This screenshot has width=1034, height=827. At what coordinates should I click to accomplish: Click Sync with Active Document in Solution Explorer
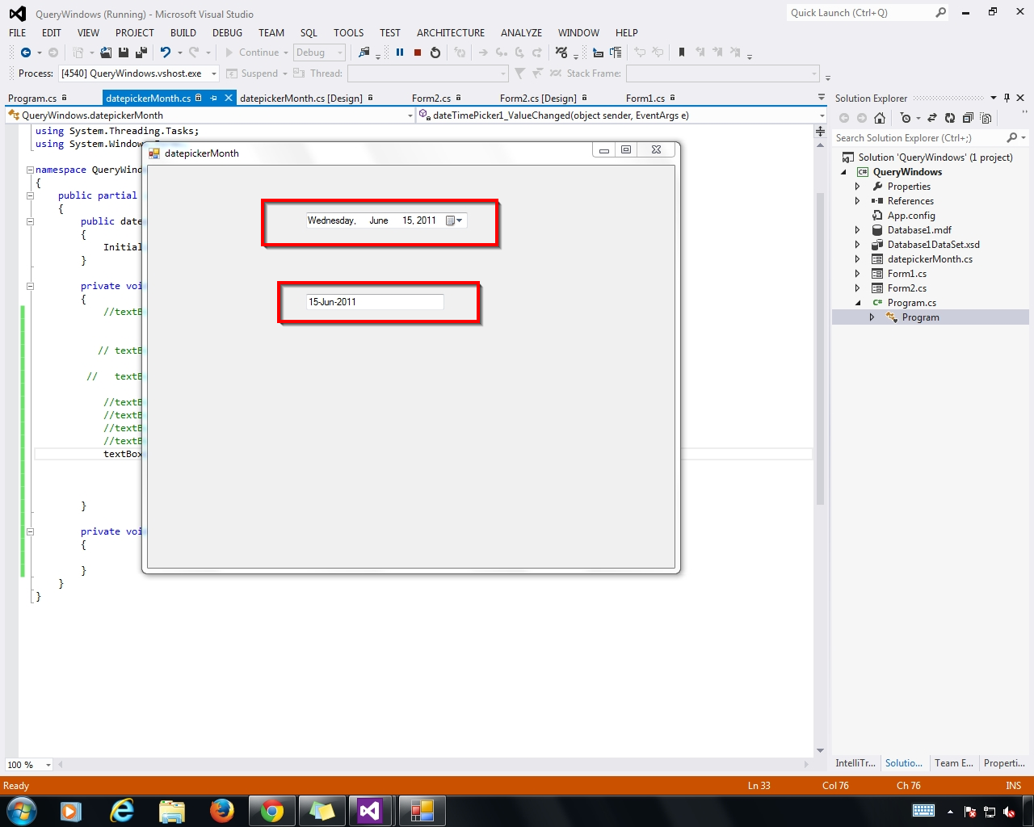pos(933,118)
